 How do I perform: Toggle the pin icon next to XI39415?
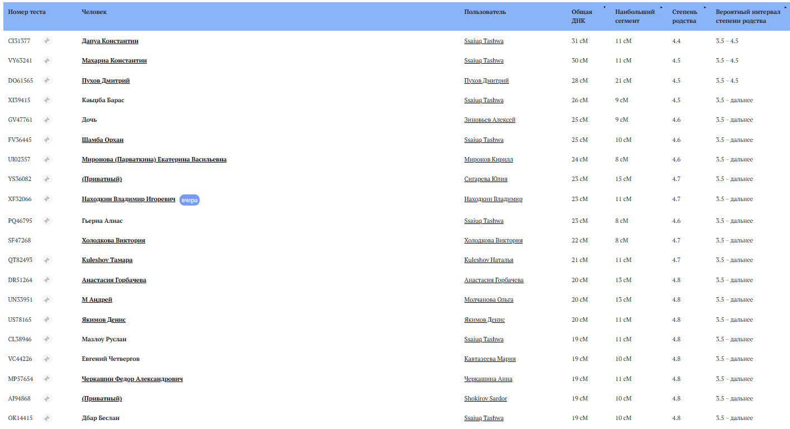coord(48,100)
